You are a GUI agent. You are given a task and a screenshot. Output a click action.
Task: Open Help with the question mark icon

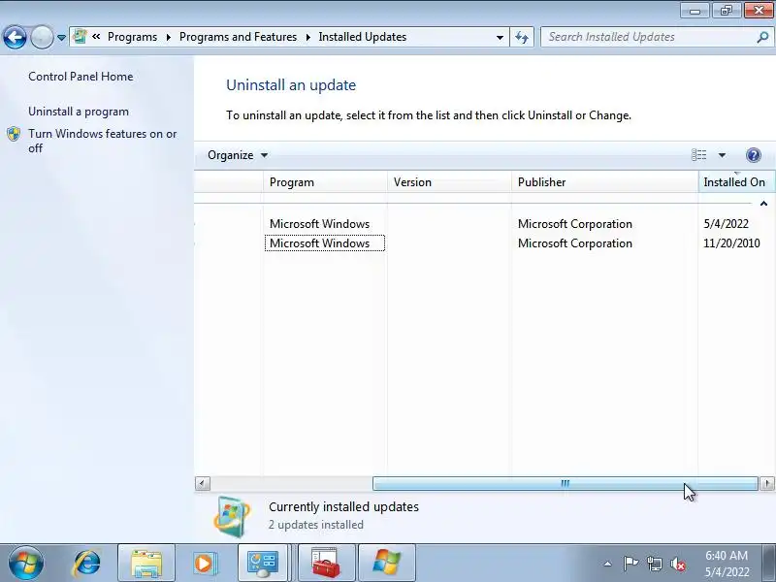[x=754, y=155]
